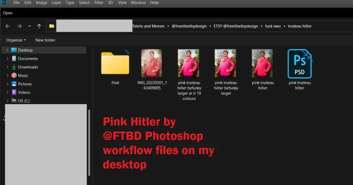The width and height of the screenshot is (353, 185).
Task: Expand the Pictures tree node
Action: pos(7,84)
